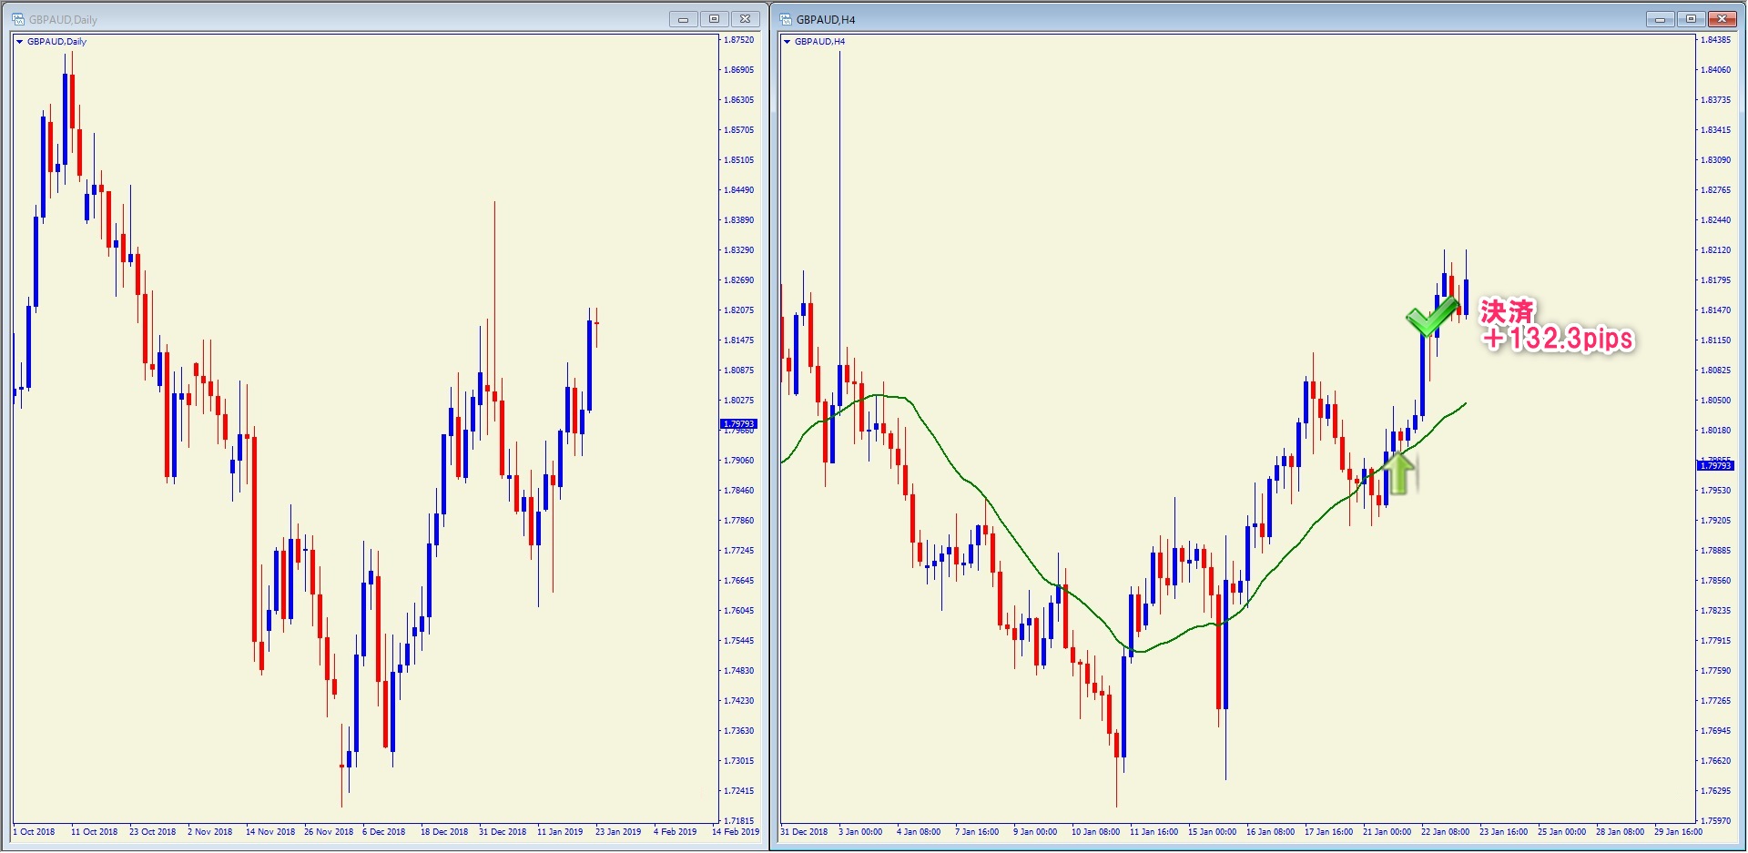Click the 1.85105 price level label
The width and height of the screenshot is (1748, 853).
coord(739,160)
